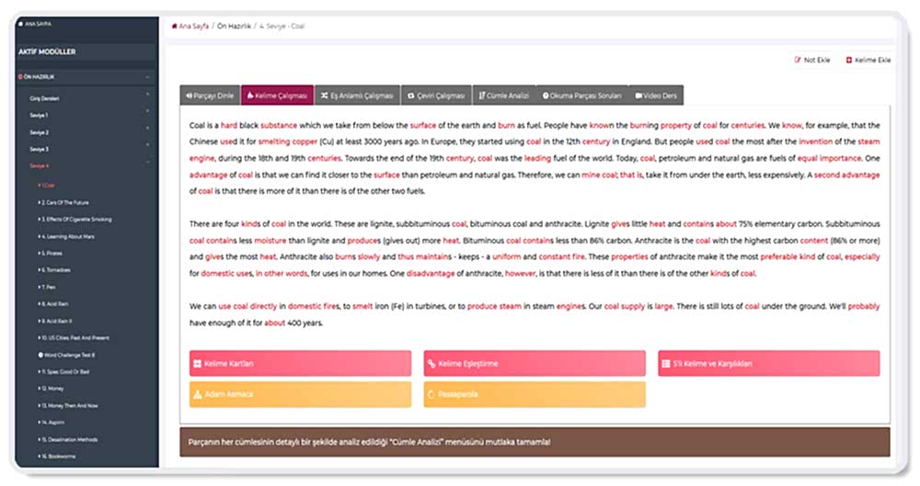Collapse the Ön Hazırlık module section
Screen dimensions: 920x486
[x=147, y=77]
